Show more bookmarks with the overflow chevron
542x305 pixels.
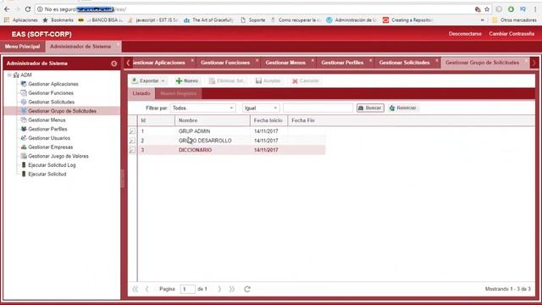483,20
